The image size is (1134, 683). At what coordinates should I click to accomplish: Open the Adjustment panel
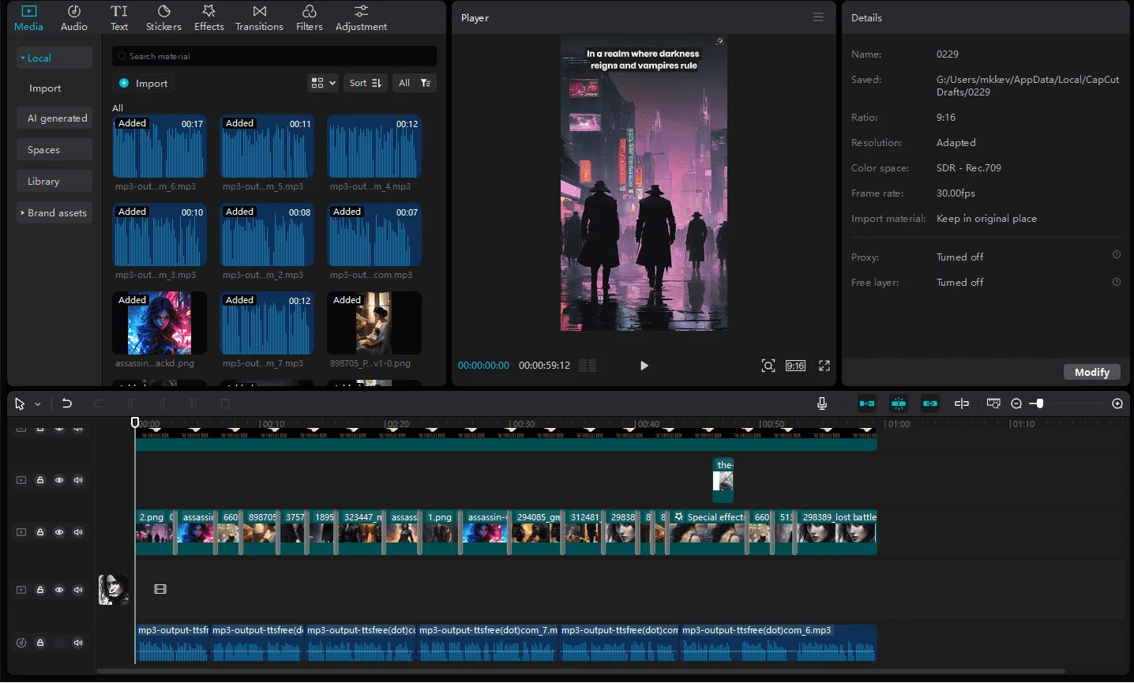pos(361,17)
